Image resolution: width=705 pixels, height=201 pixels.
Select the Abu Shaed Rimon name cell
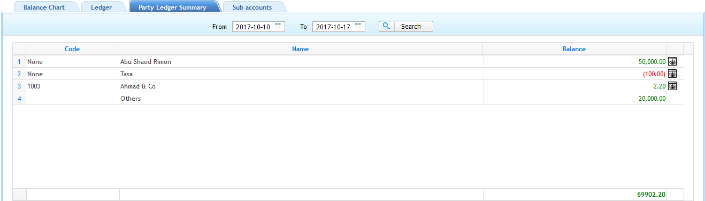pyautogui.click(x=301, y=62)
